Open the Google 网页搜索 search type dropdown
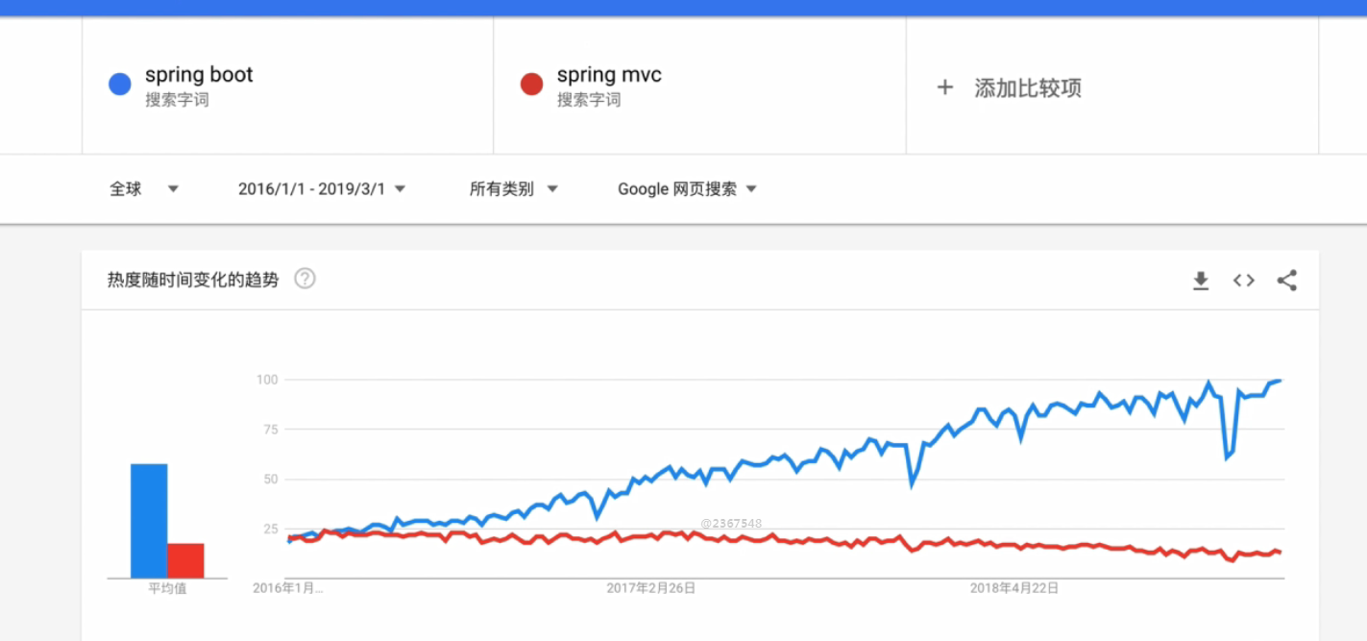 [x=687, y=189]
